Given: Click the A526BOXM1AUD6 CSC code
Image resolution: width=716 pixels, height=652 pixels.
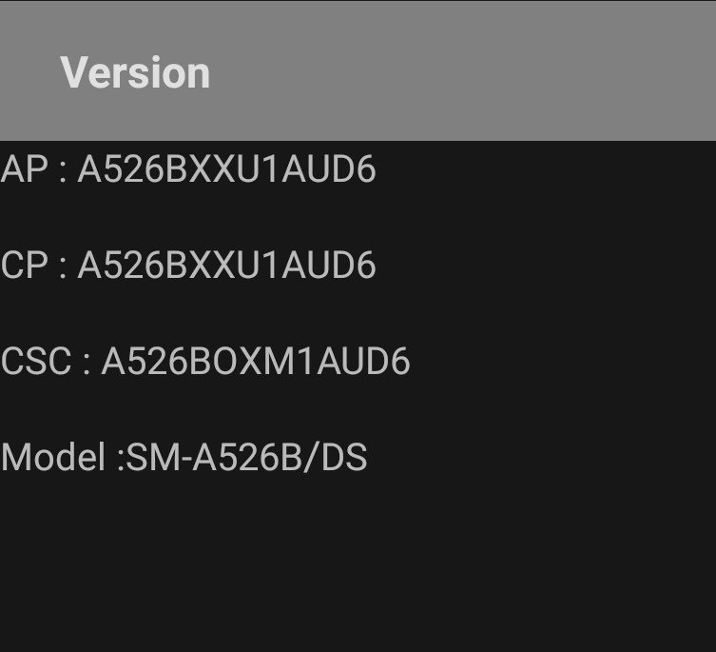Looking at the screenshot, I should [256, 361].
